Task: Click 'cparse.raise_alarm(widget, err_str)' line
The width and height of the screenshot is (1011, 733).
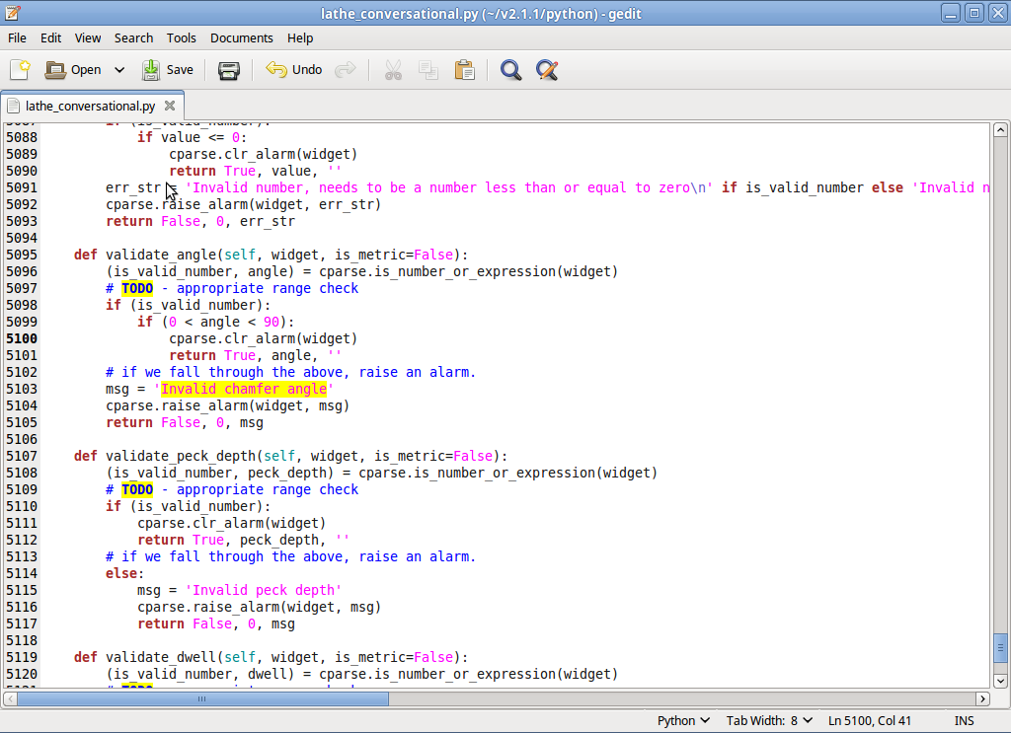Action: coord(244,205)
